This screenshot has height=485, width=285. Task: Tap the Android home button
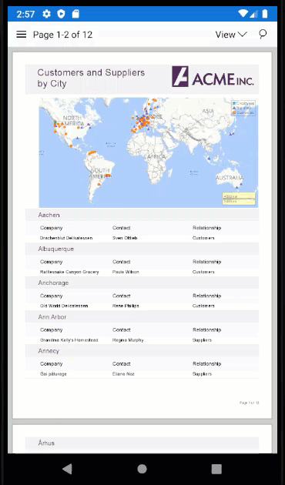coord(142,469)
